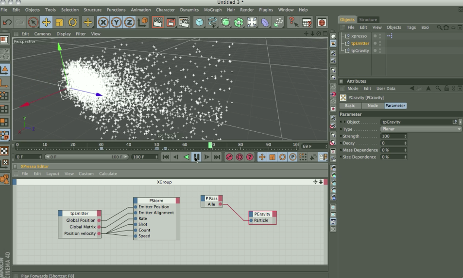
Task: Adjust Mass Dependence stepper arrows
Action: click(405, 150)
